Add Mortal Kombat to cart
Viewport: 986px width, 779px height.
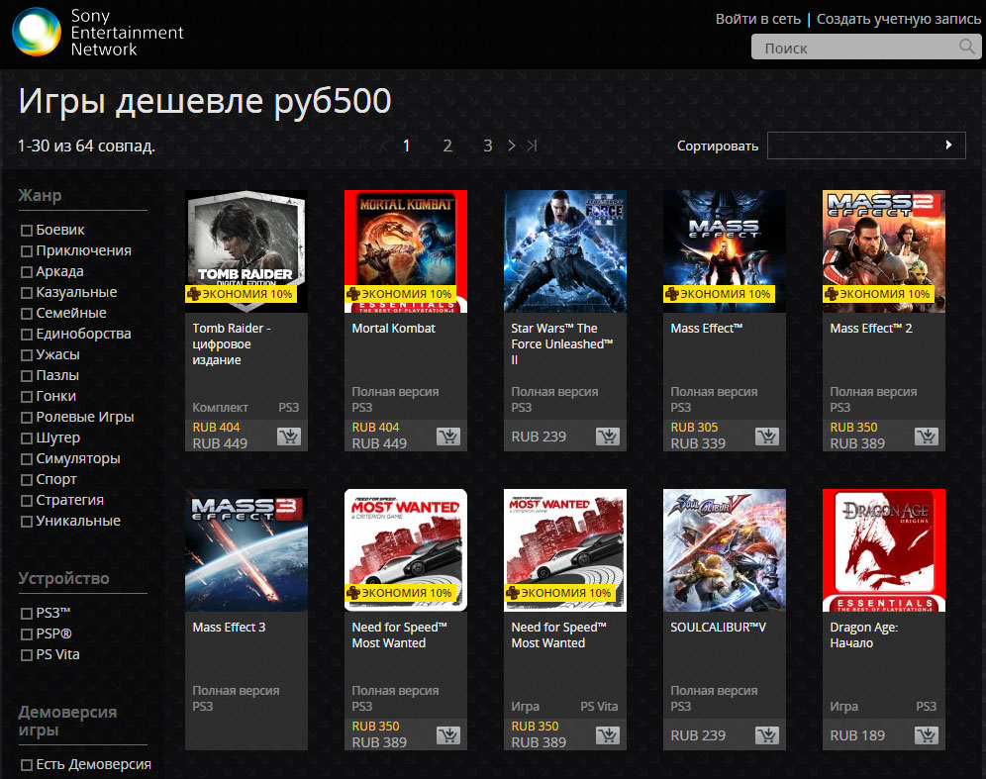coord(448,437)
